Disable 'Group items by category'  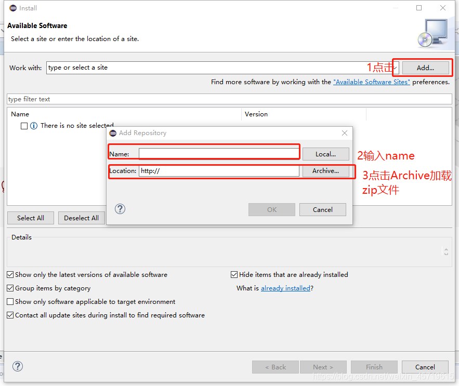coord(10,288)
